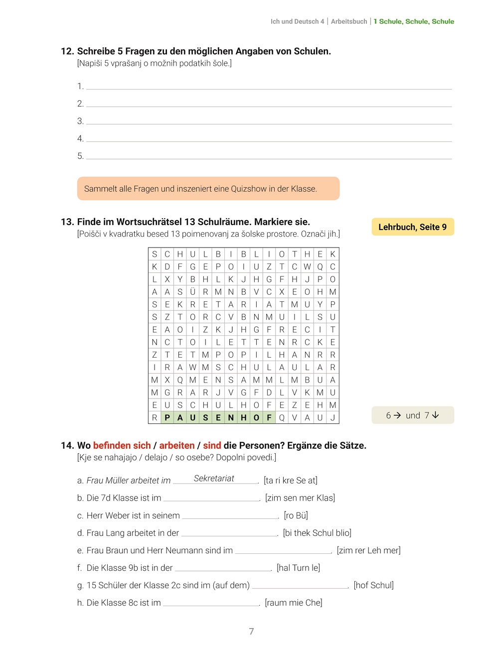The width and height of the screenshot is (489, 647).
Task: Click the Arbeitsbuch text in the header
Action: pyautogui.click(x=349, y=21)
